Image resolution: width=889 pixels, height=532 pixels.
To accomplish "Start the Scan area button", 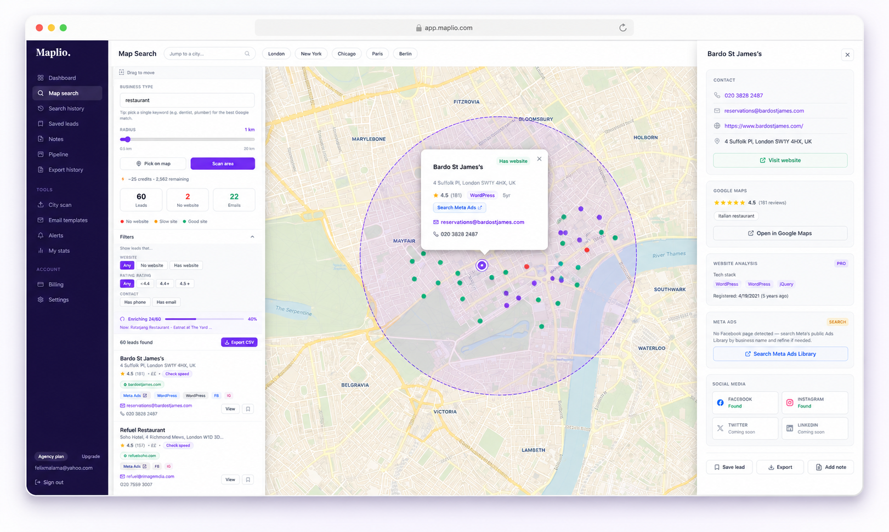I will point(223,163).
